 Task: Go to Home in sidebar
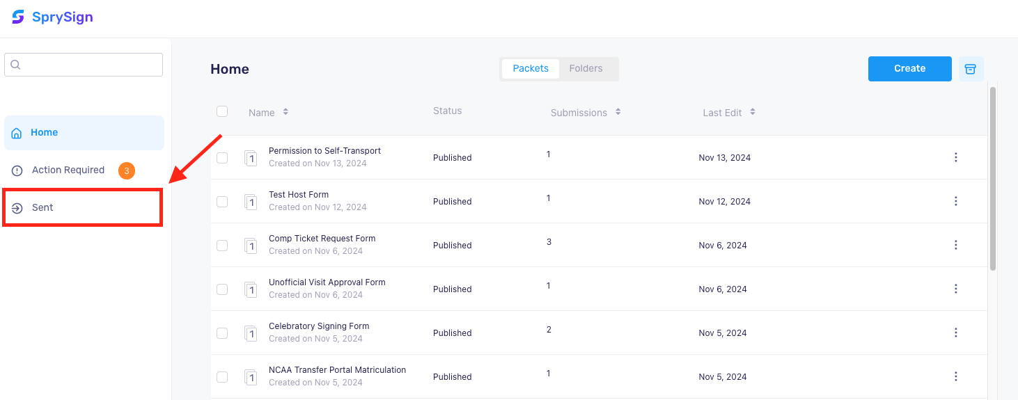84,133
